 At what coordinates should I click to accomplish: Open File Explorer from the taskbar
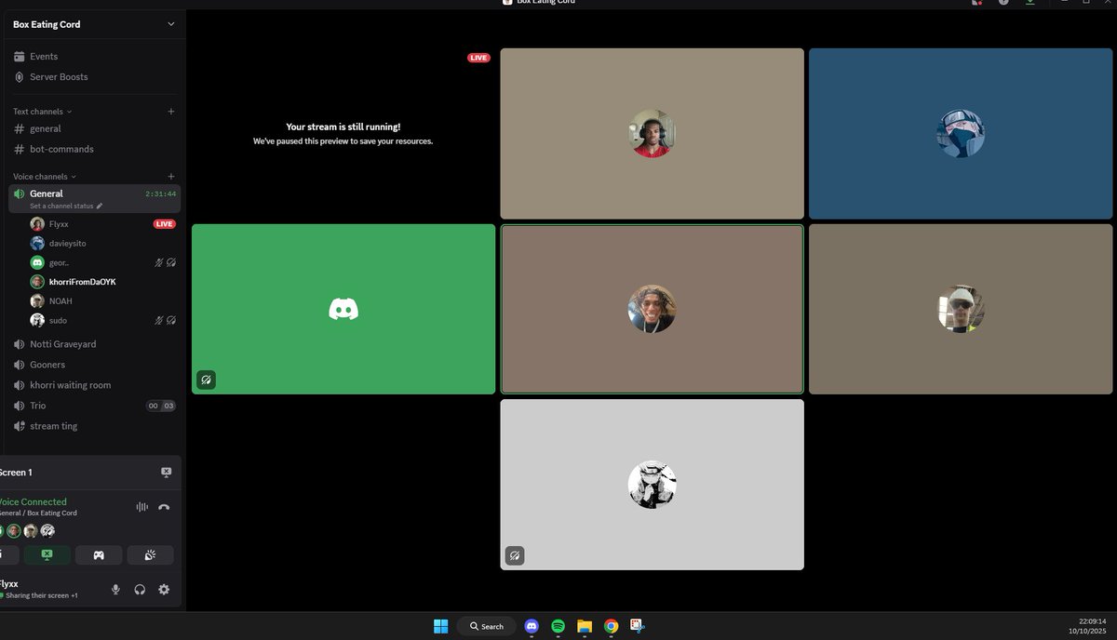coord(585,626)
